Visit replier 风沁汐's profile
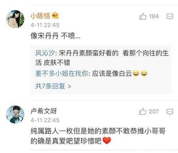 (45, 53)
